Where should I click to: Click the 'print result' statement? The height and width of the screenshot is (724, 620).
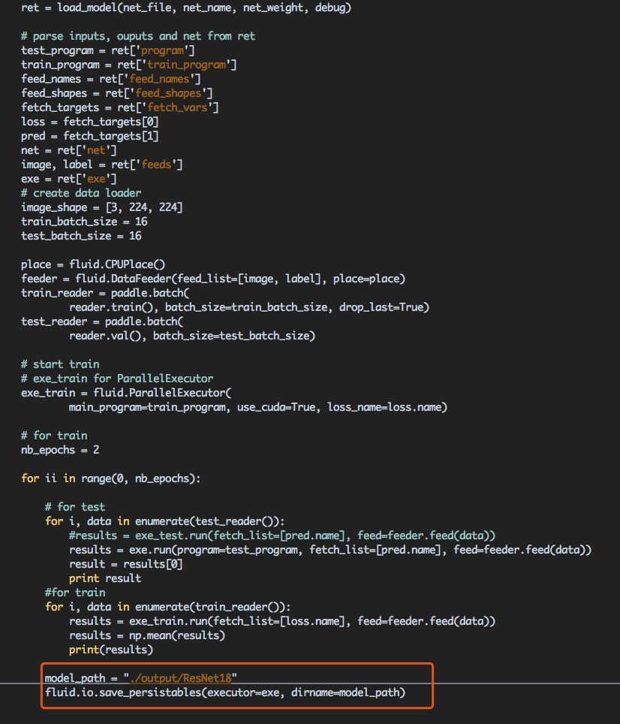pos(105,578)
